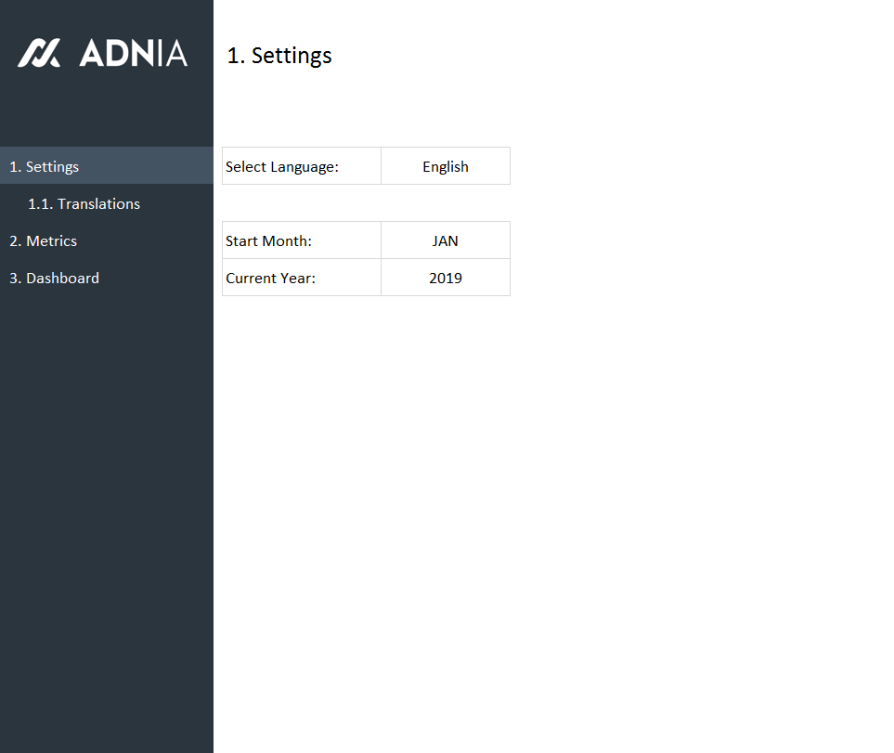Click empty header area right of Settings title
Screen dimensions: 894x753
coord(603,56)
